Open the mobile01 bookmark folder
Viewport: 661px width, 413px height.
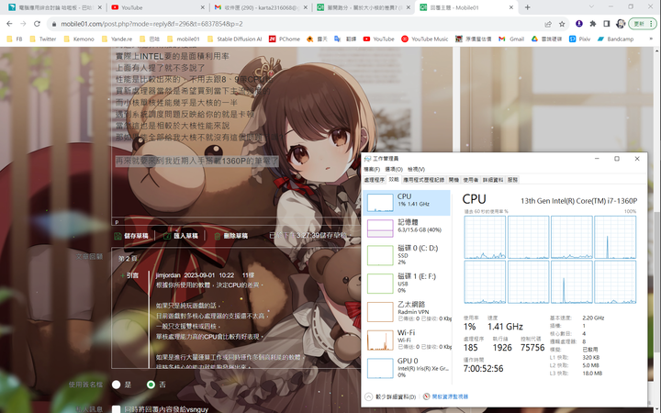coord(184,39)
